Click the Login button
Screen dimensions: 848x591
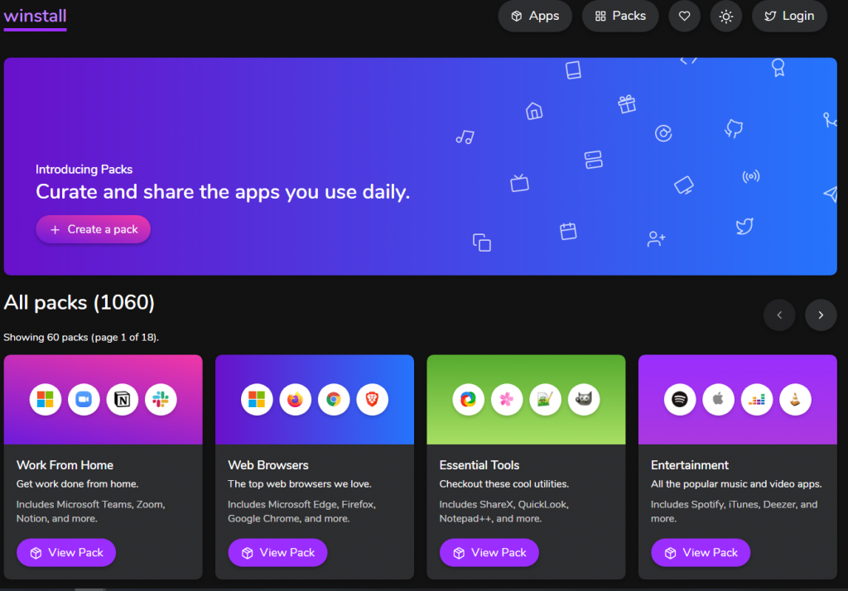(789, 17)
